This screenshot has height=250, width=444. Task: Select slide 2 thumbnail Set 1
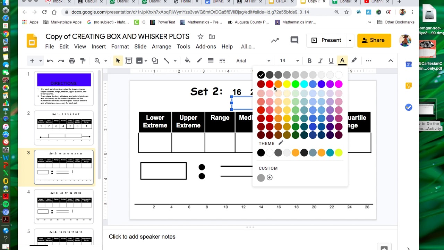click(x=64, y=128)
